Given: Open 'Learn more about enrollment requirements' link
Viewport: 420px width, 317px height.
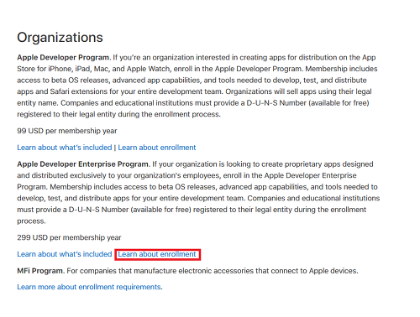Looking at the screenshot, I should click(89, 287).
